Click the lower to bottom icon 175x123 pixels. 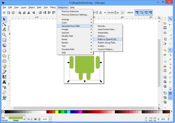(40, 13)
